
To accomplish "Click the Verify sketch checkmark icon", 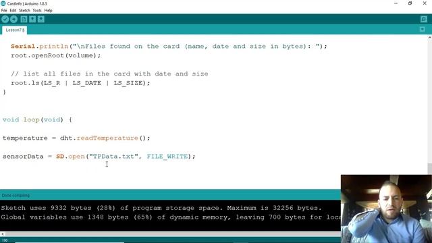I will [x=5, y=19].
